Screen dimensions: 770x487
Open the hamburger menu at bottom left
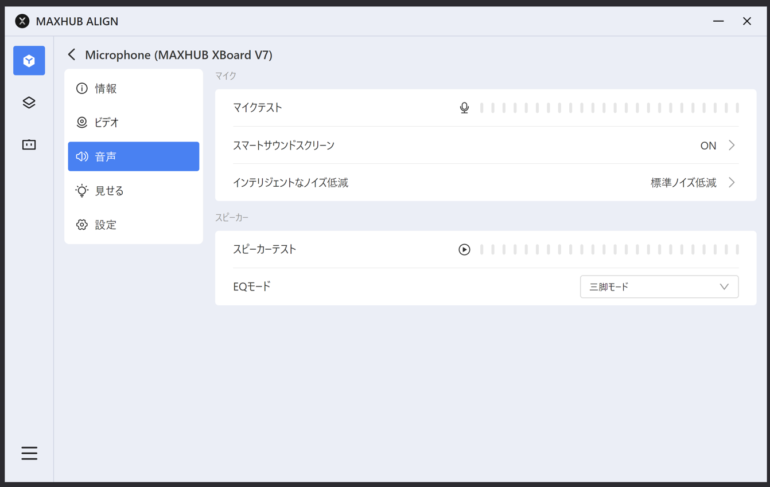point(29,453)
